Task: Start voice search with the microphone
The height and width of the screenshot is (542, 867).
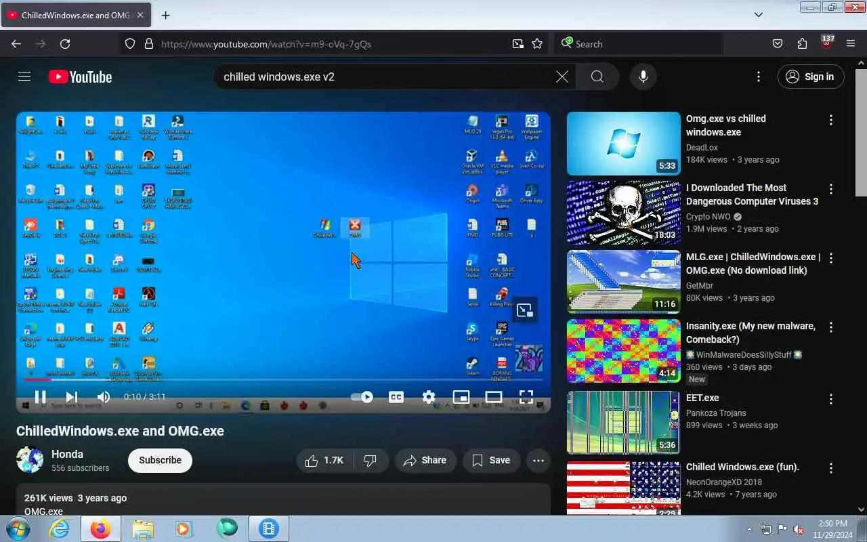Action: pyautogui.click(x=643, y=77)
